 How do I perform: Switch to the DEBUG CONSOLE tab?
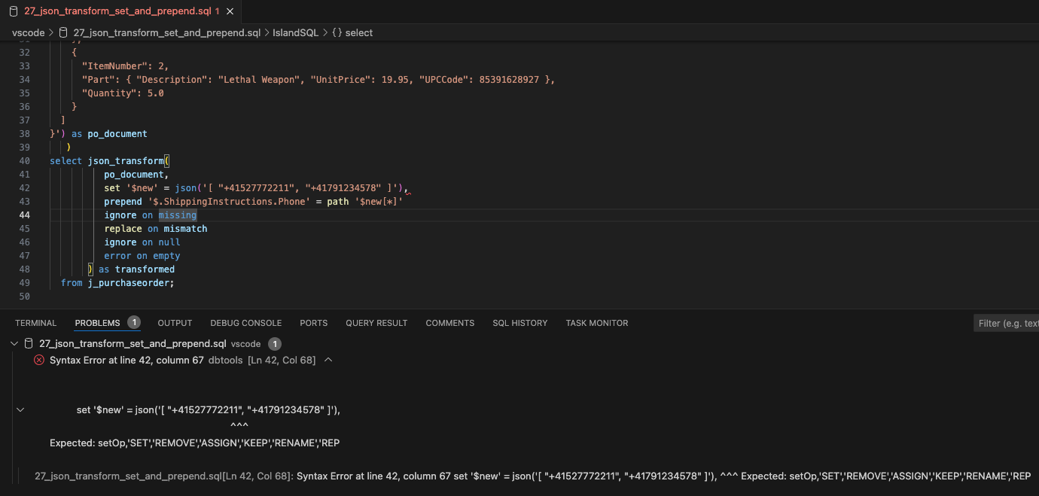(x=245, y=322)
